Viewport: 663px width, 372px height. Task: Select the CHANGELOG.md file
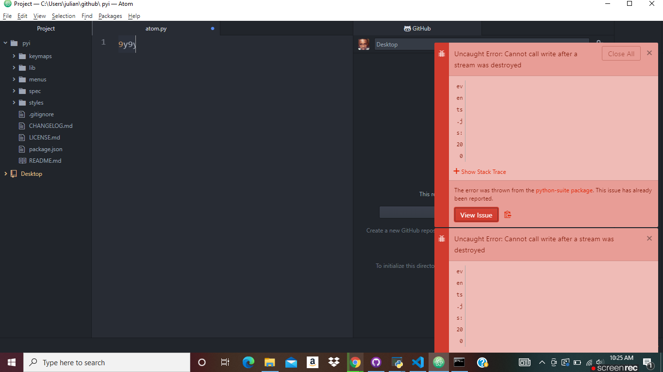[x=50, y=125]
